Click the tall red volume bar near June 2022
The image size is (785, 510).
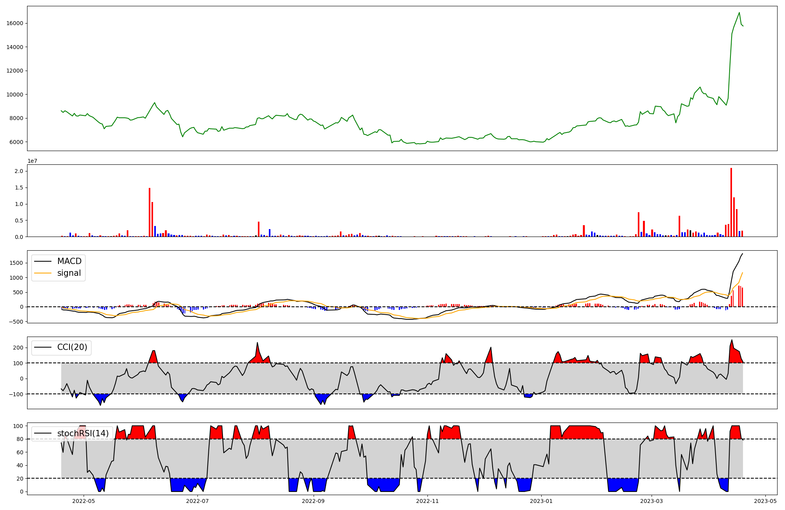(150, 212)
